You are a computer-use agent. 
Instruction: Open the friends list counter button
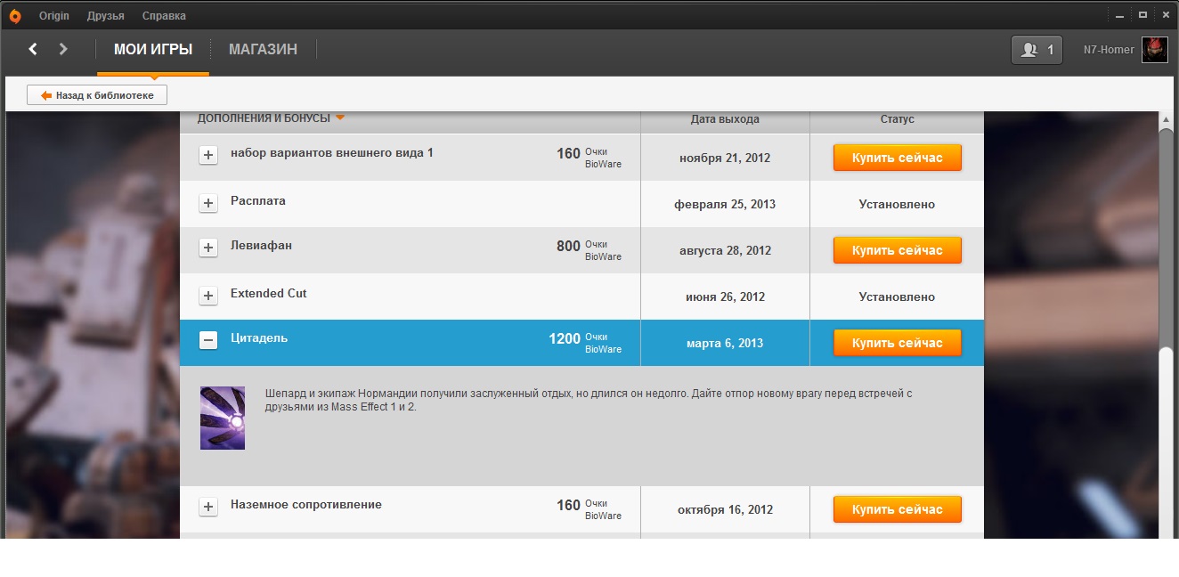pyautogui.click(x=1037, y=50)
